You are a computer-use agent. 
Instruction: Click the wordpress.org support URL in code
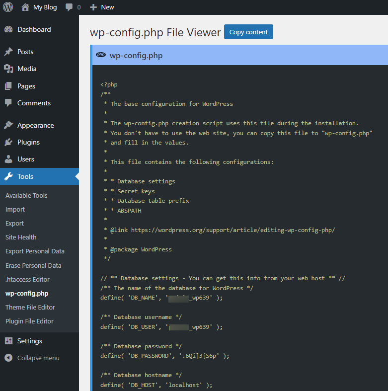(233, 230)
